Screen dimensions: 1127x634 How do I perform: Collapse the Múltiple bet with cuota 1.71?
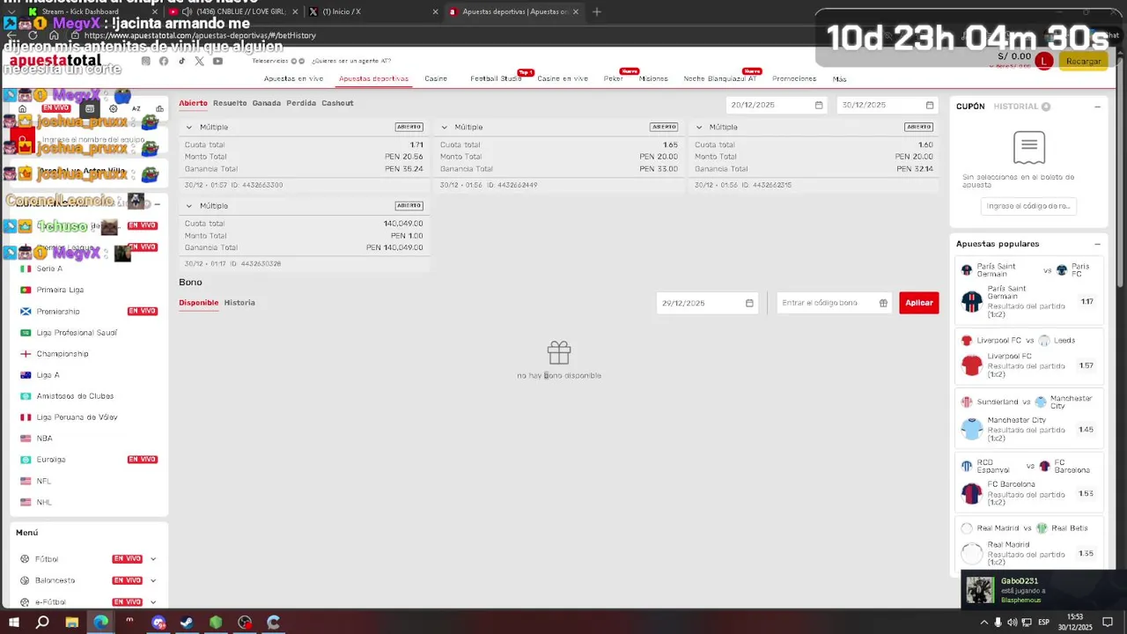click(x=189, y=128)
